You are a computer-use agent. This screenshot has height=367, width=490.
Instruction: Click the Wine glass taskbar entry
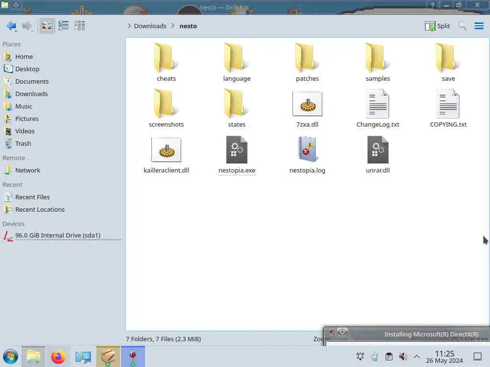click(133, 356)
